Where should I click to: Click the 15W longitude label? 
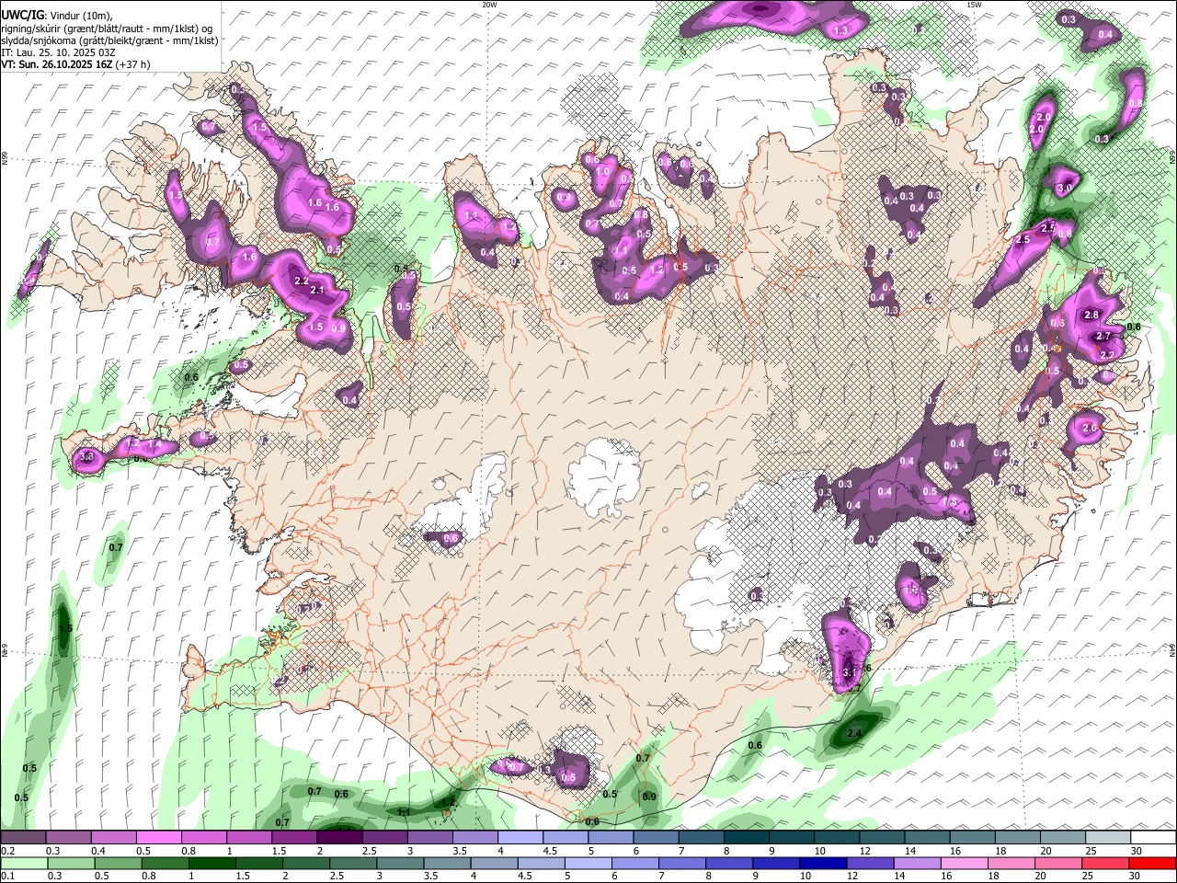pyautogui.click(x=974, y=5)
